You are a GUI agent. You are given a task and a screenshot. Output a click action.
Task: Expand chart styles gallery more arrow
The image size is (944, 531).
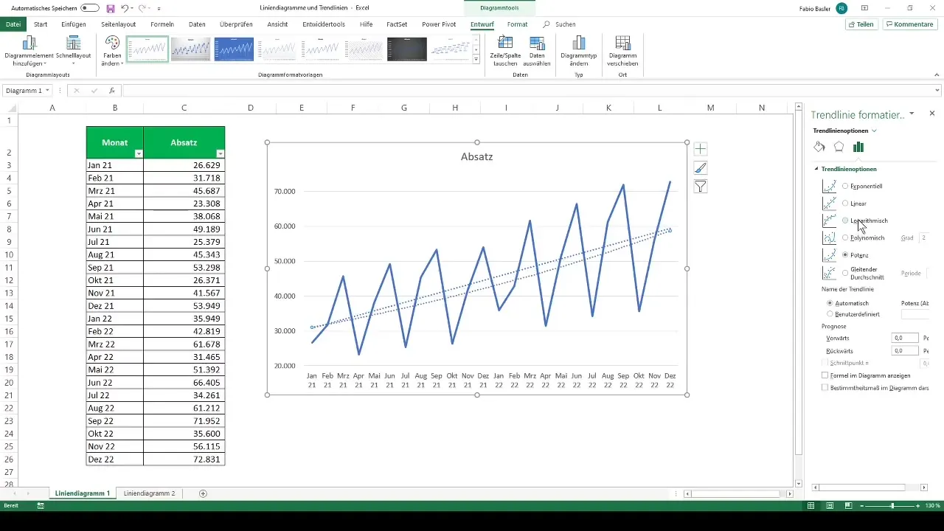476,59
